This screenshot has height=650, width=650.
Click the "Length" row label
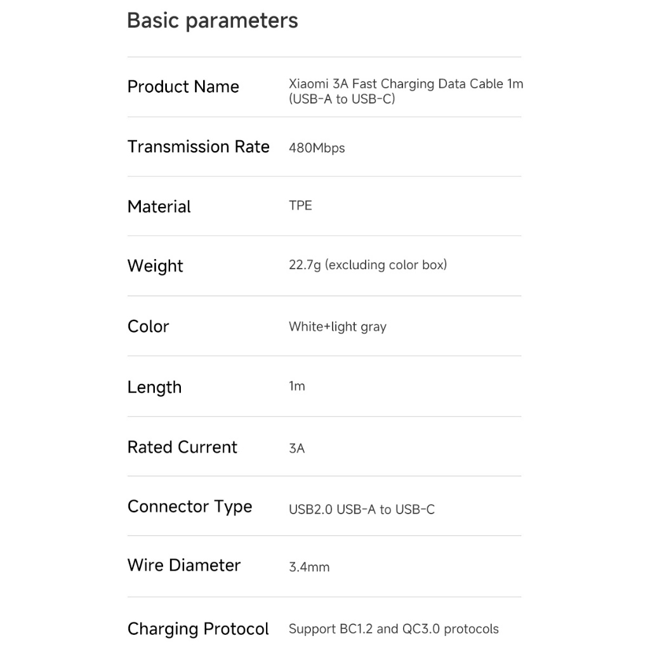tap(154, 387)
